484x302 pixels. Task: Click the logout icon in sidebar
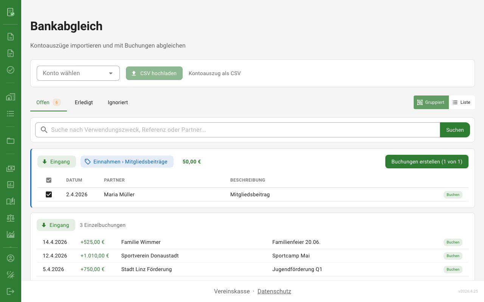(x=11, y=291)
